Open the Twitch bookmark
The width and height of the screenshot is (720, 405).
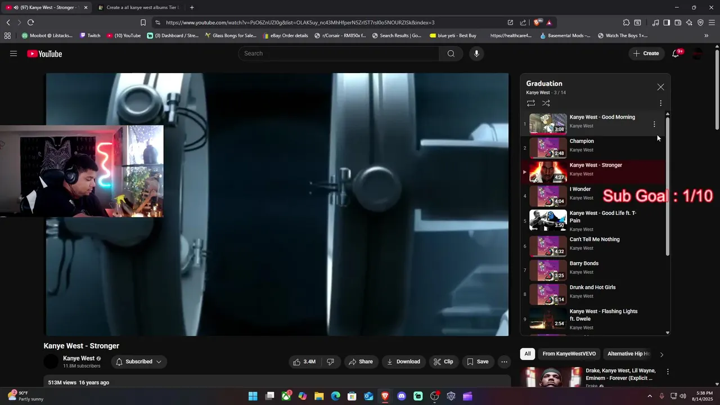pyautogui.click(x=90, y=35)
